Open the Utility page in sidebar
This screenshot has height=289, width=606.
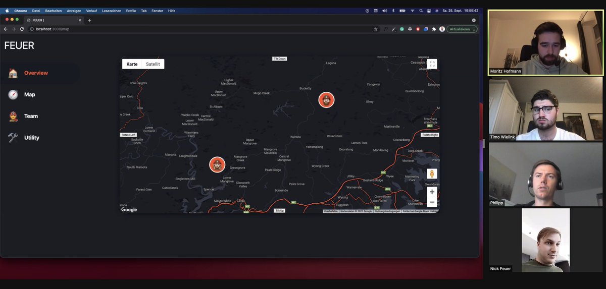click(31, 138)
